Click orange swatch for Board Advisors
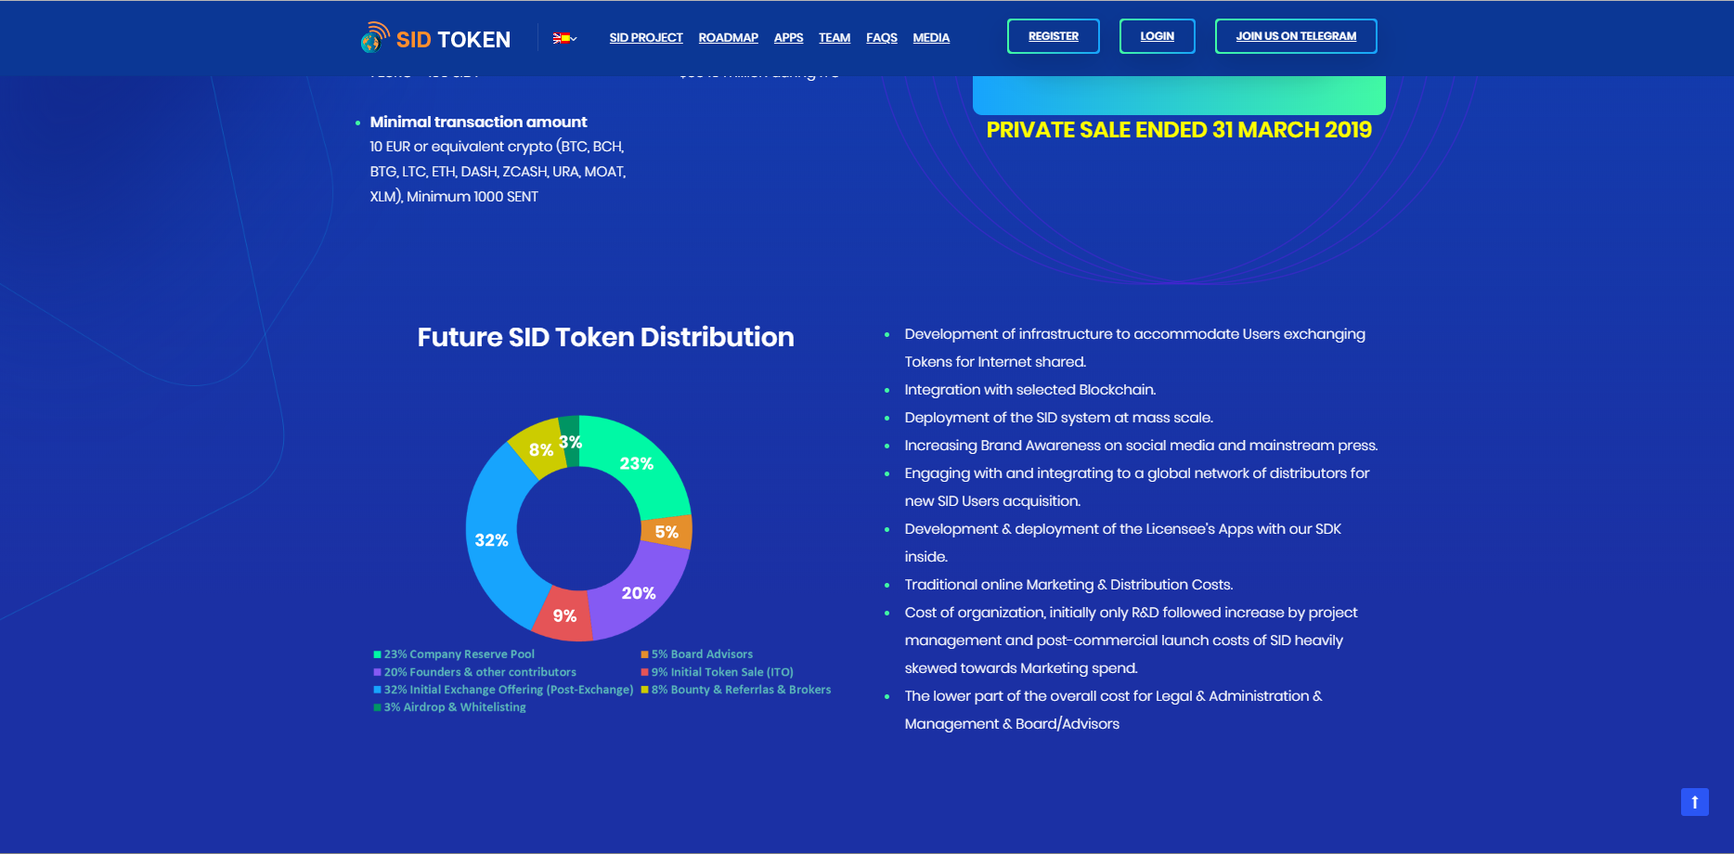This screenshot has height=854, width=1734. click(645, 654)
